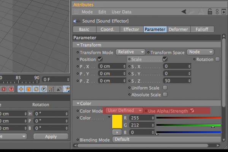Click the Apply button
This screenshot has height=152, width=228.
(x=51, y=136)
